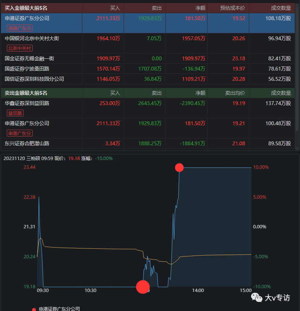Click 预估成本价 column header
The image size is (300, 311).
(232, 8)
